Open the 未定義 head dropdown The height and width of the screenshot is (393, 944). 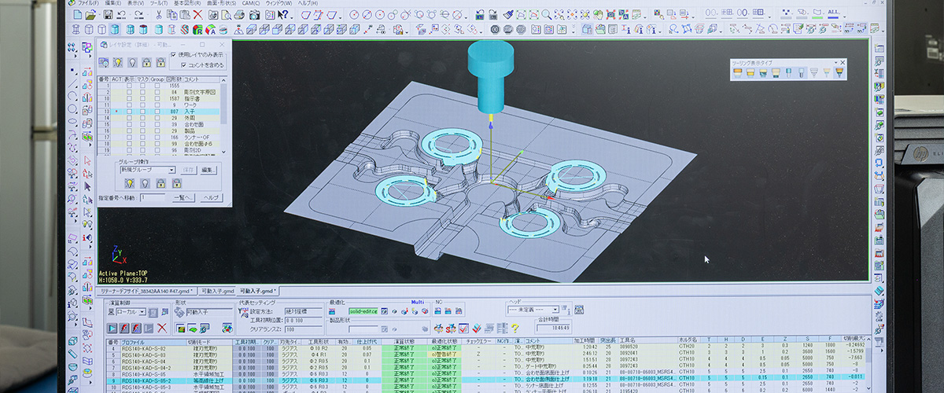pyautogui.click(x=556, y=309)
